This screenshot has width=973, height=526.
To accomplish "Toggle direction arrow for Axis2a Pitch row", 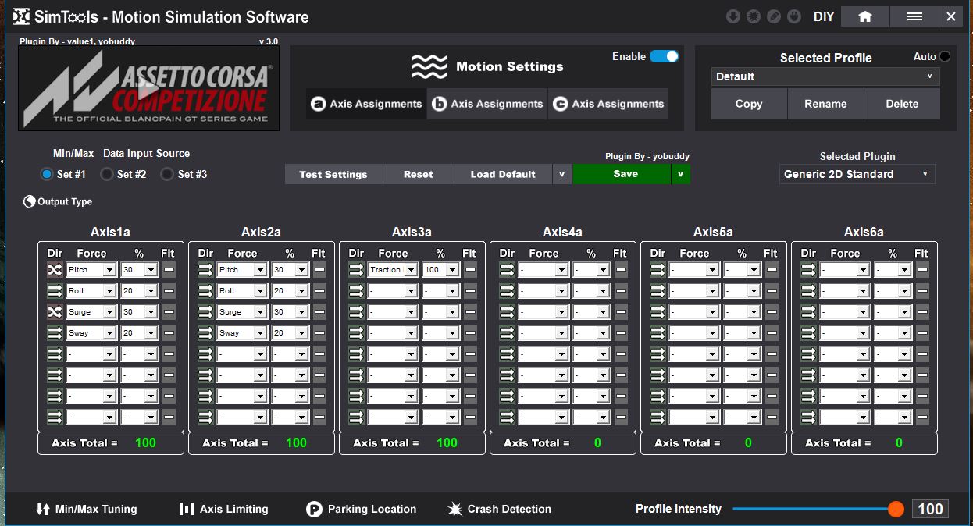I will tap(205, 269).
